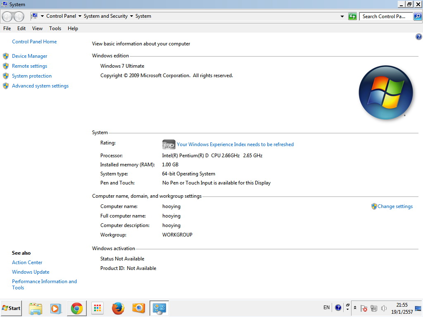423x317 pixels.
Task: Select the Windows 7 Ultimate text
Action: (122, 66)
